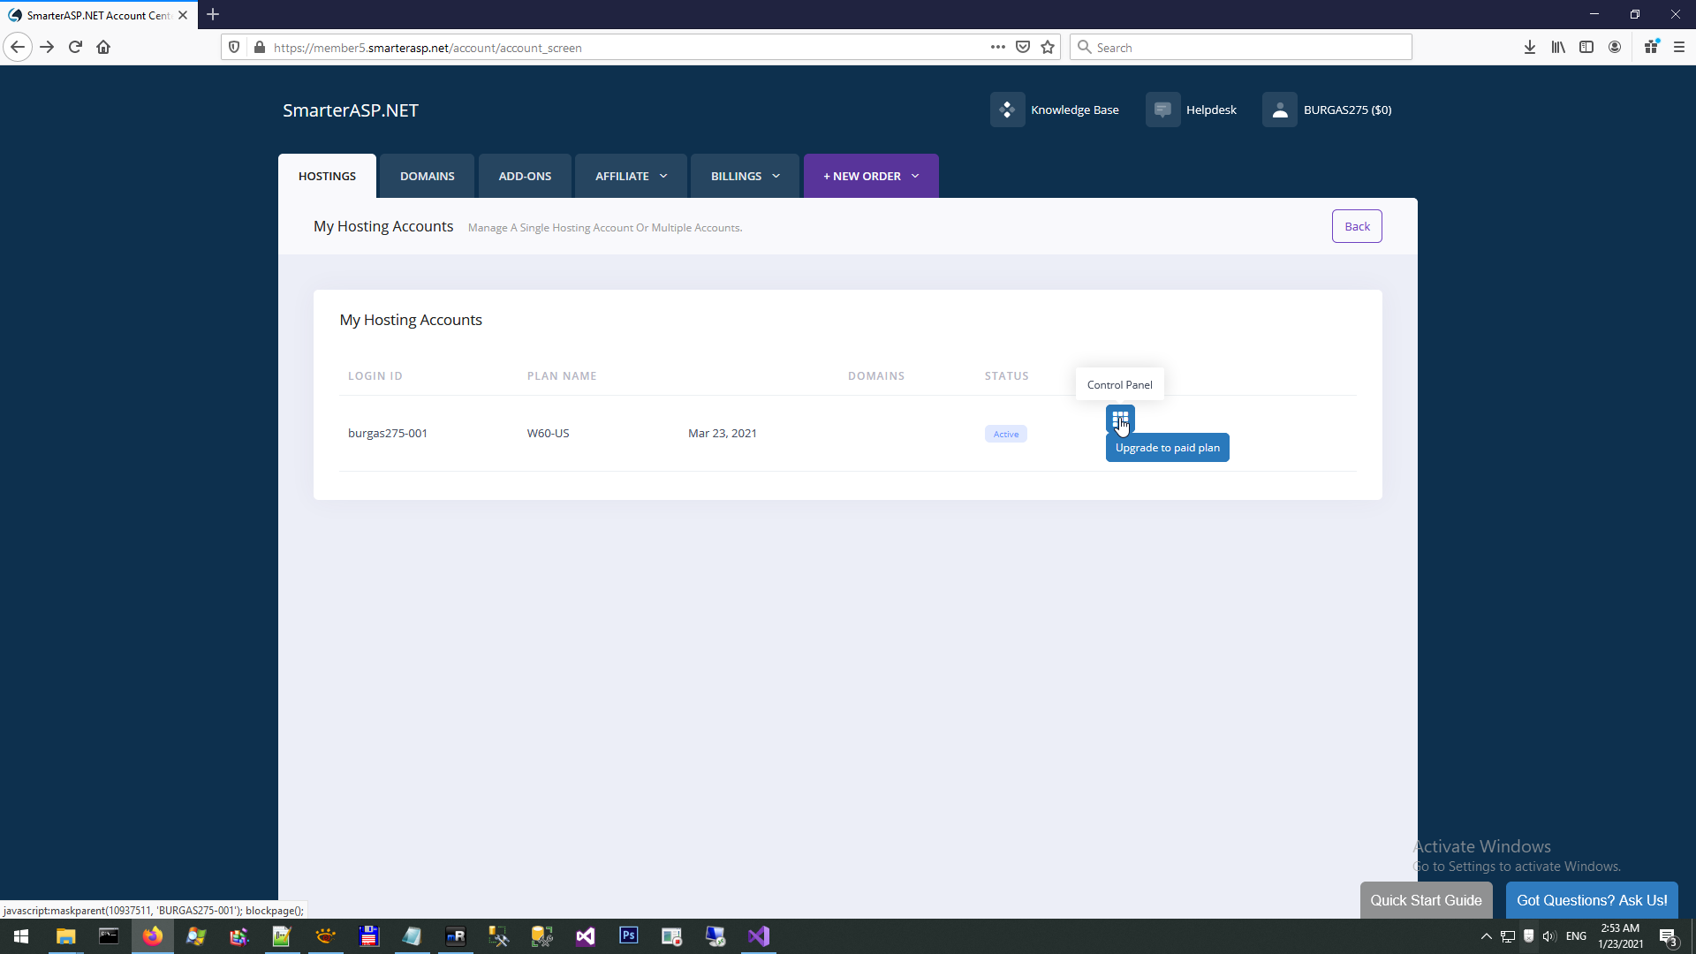The width and height of the screenshot is (1696, 954).
Task: Click the Upgrade to paid plan button
Action: pos(1167,448)
